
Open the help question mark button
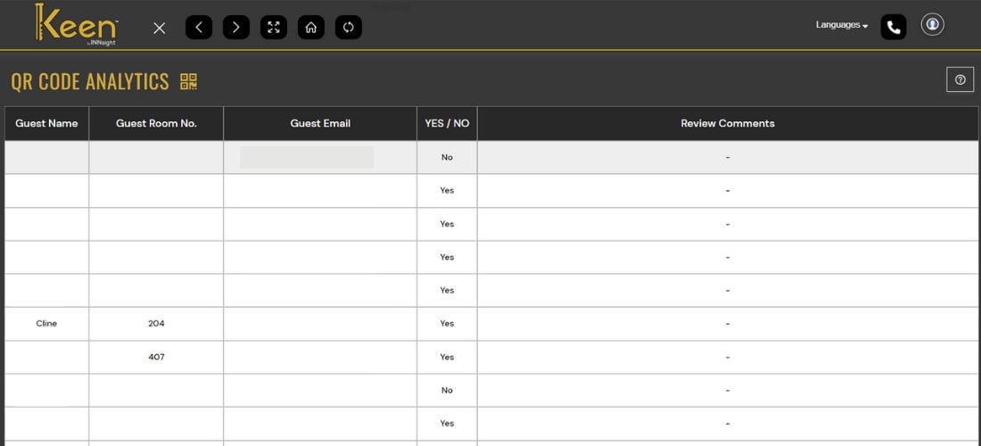tap(960, 80)
